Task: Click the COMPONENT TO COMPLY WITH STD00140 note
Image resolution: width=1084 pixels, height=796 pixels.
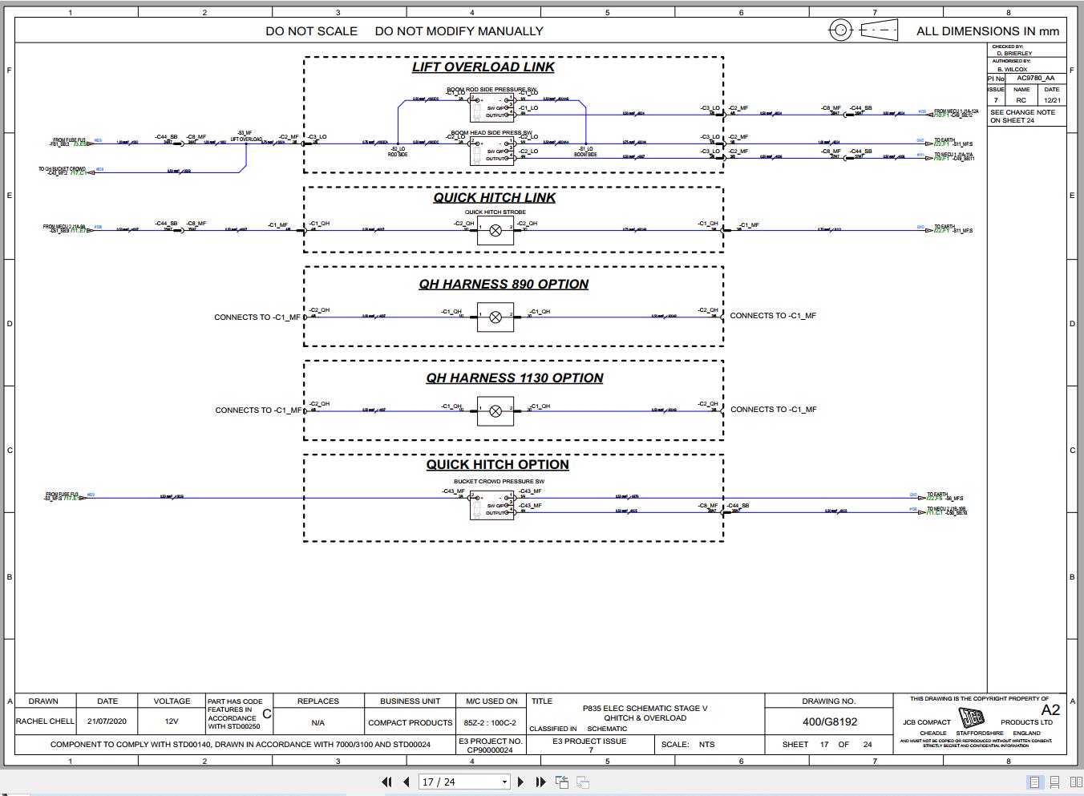Action: [241, 745]
